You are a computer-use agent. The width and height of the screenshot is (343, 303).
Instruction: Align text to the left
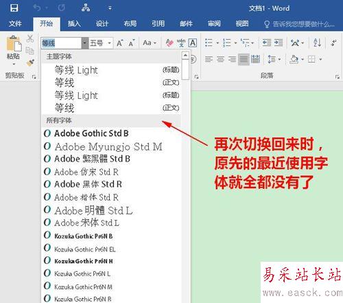click(209, 60)
